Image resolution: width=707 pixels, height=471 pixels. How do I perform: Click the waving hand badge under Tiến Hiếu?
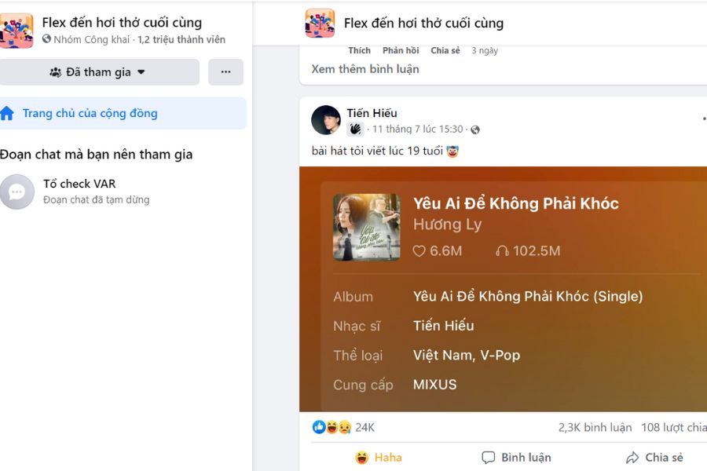pyautogui.click(x=355, y=130)
